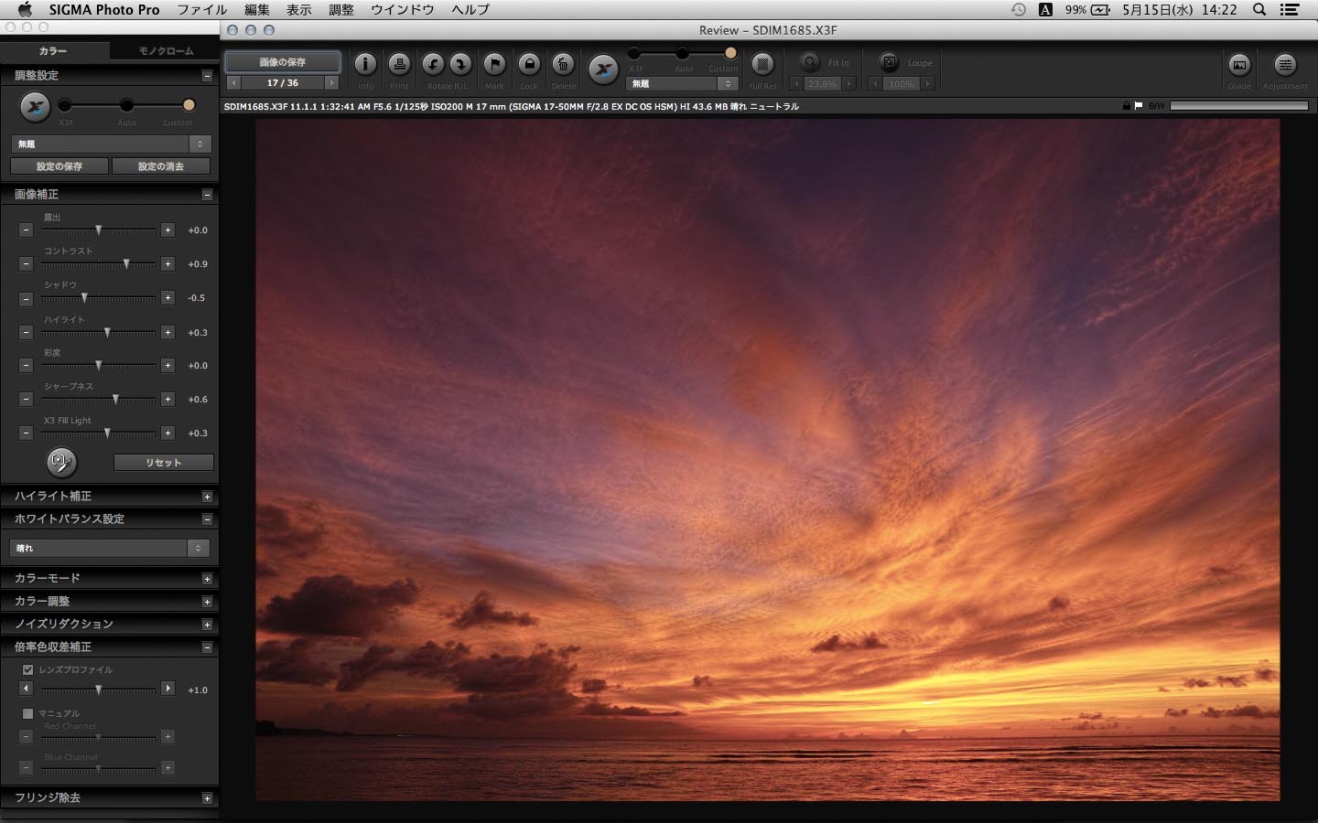Open the 無題 dropdown in the toolbar
Image resolution: width=1318 pixels, height=823 pixels.
[x=682, y=83]
